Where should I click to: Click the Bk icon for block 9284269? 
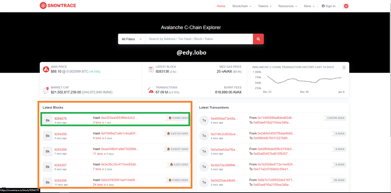click(48, 136)
